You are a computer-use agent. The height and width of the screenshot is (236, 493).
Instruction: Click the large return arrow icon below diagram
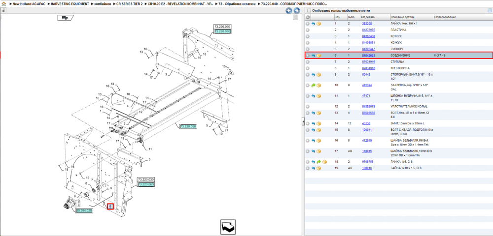pyautogui.click(x=227, y=227)
